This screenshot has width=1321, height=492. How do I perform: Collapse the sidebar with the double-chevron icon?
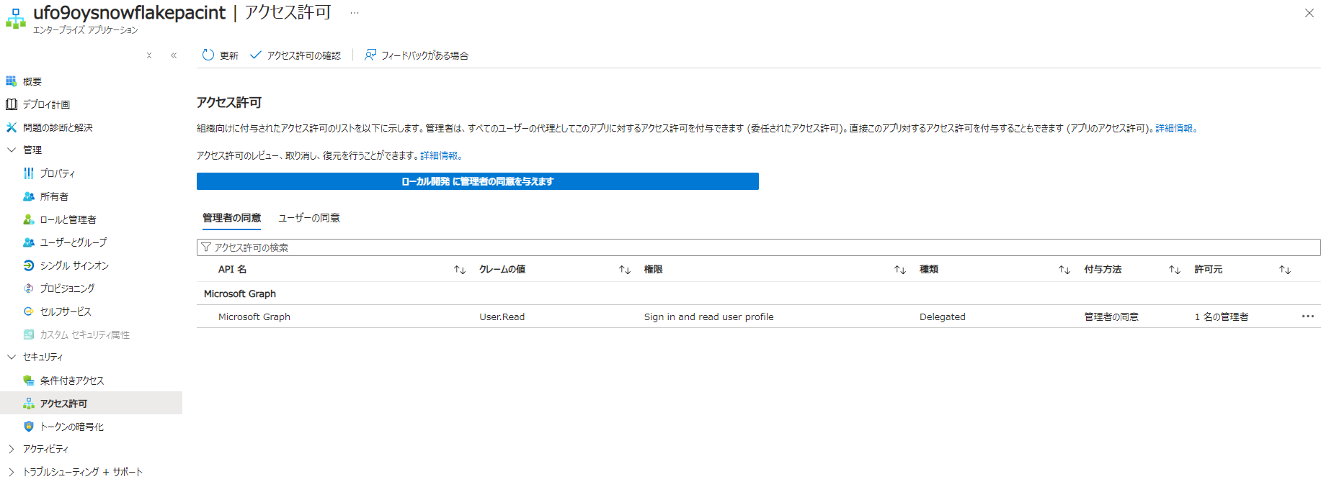(x=174, y=55)
